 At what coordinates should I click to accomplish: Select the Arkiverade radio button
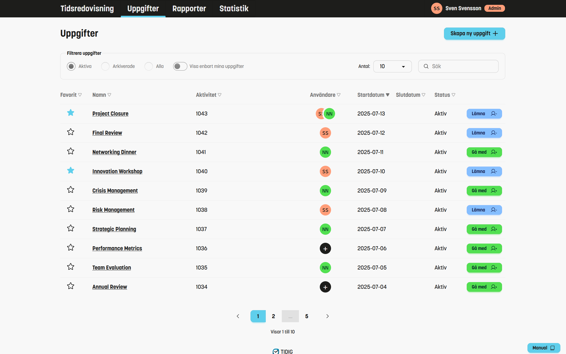[105, 66]
